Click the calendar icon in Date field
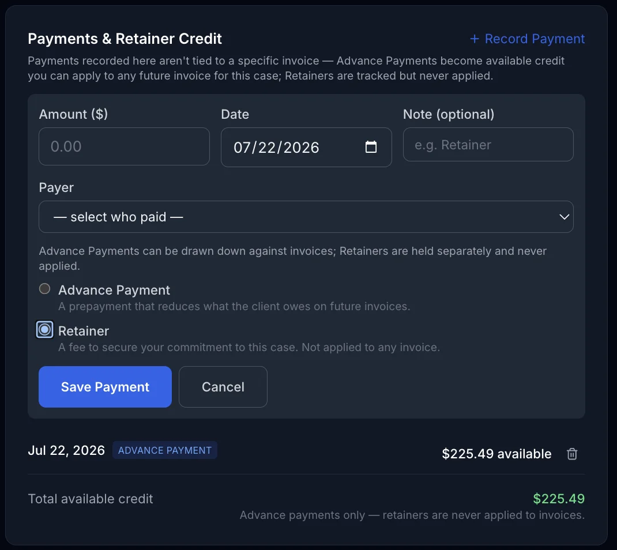This screenshot has height=550, width=617. point(371,147)
